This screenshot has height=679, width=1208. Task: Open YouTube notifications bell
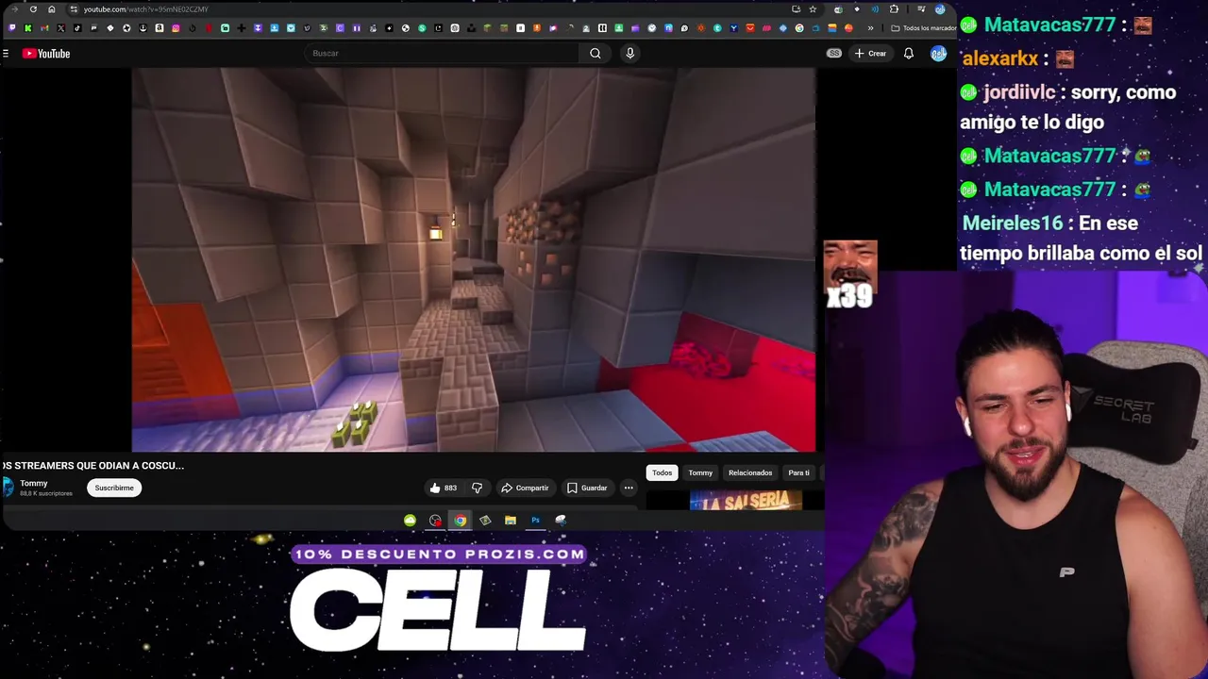pos(908,54)
